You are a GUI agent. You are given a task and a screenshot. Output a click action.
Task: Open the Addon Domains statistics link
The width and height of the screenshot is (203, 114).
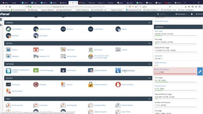tap(160, 63)
